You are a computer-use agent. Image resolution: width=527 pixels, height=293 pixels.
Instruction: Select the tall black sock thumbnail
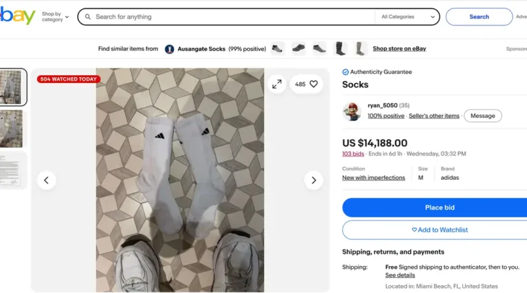[340, 49]
